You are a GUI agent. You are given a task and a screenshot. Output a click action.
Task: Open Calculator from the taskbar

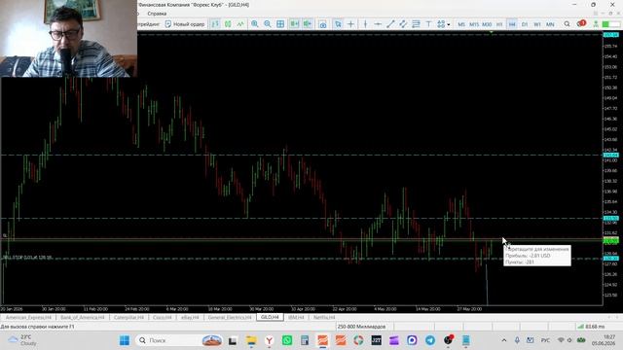[305, 340]
